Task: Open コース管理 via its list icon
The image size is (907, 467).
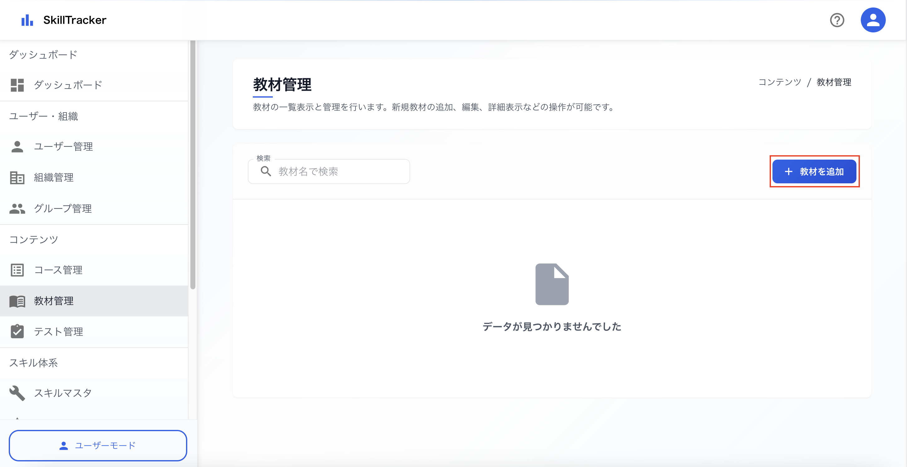Action: (x=17, y=270)
